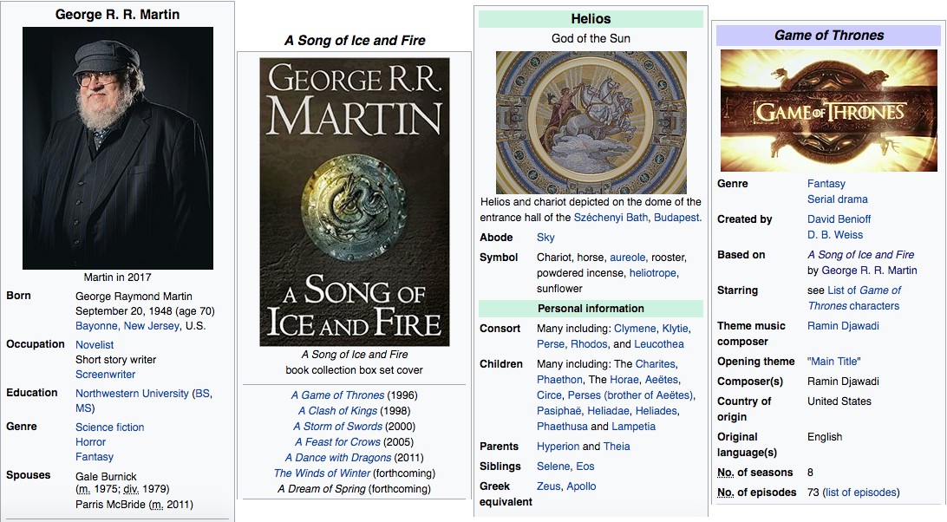
Task: Click the George R. R. Martin portrait photo
Action: pyautogui.click(x=118, y=148)
